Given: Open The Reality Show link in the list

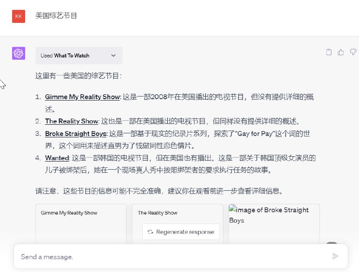Looking at the screenshot, I should tap(71, 121).
